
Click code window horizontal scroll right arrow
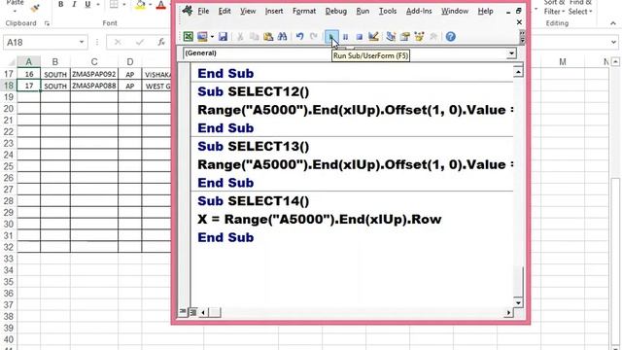(x=508, y=313)
